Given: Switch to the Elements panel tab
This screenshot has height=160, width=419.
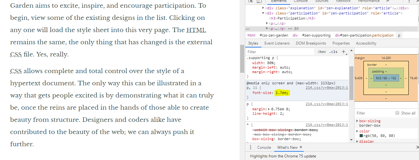Looking at the screenshot, I should click(x=279, y=1).
